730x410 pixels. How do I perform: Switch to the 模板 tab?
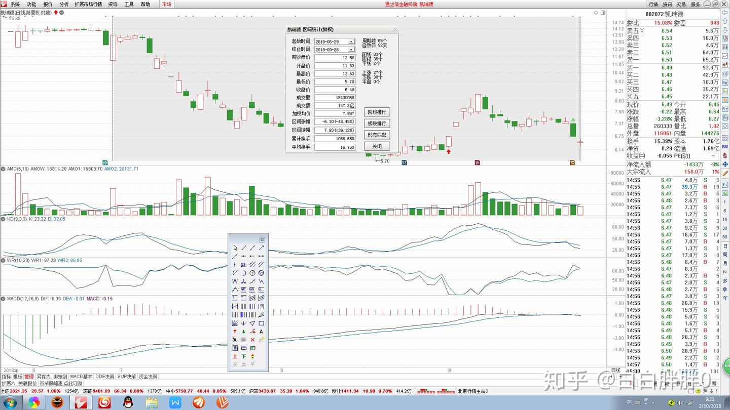[18, 377]
